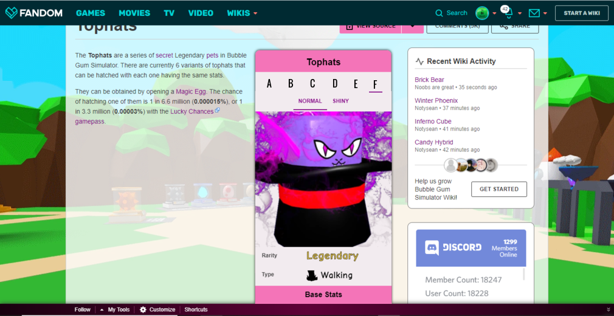
Task: Collapse bottom toolbar with double chevron
Action: [608, 309]
